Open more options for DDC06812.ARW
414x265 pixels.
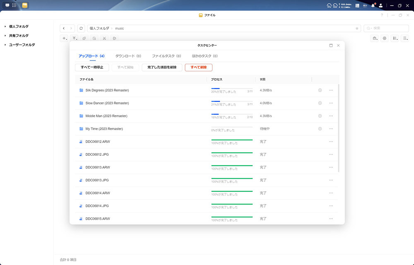pyautogui.click(x=331, y=142)
